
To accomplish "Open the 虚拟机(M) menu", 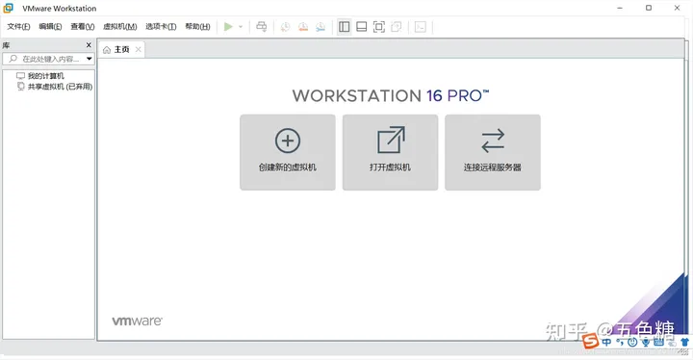I will point(119,27).
